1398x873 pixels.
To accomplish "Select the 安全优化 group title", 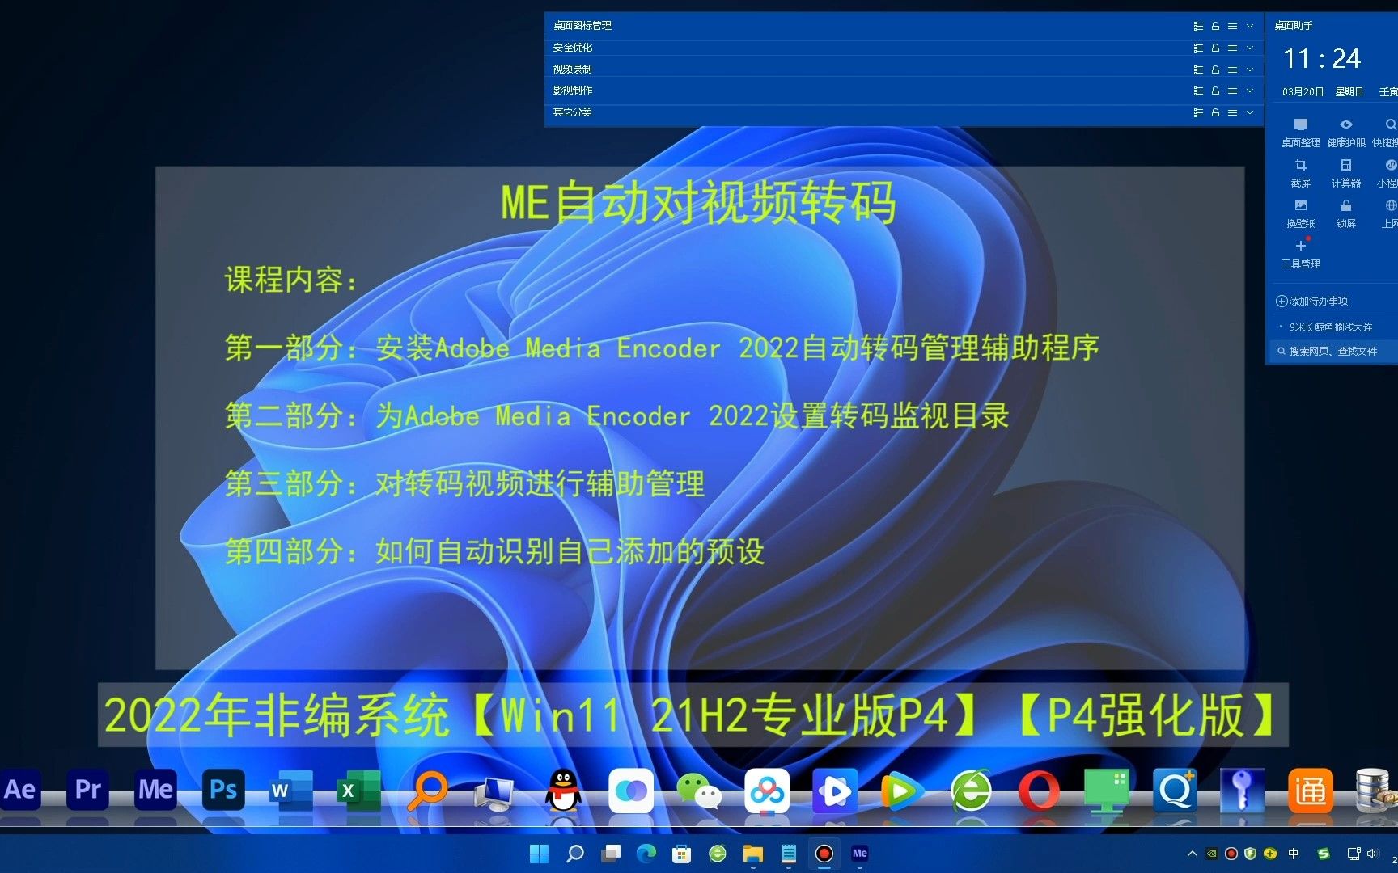I will [x=572, y=48].
